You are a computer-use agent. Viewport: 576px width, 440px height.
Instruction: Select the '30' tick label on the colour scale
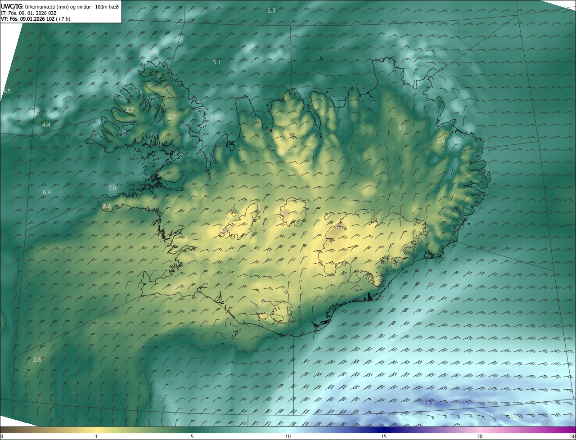pyautogui.click(x=480, y=436)
